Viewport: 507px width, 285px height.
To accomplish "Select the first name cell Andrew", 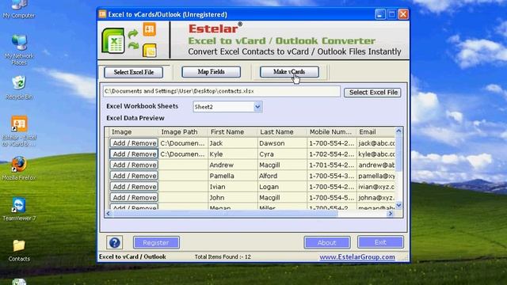I will point(233,165).
